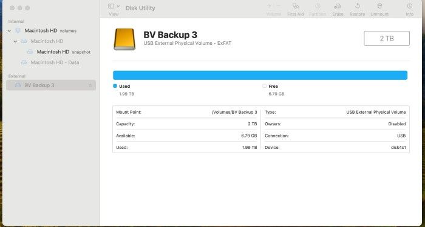425x227 pixels.
Task: Click the Type label in the table
Action: pyautogui.click(x=270, y=112)
